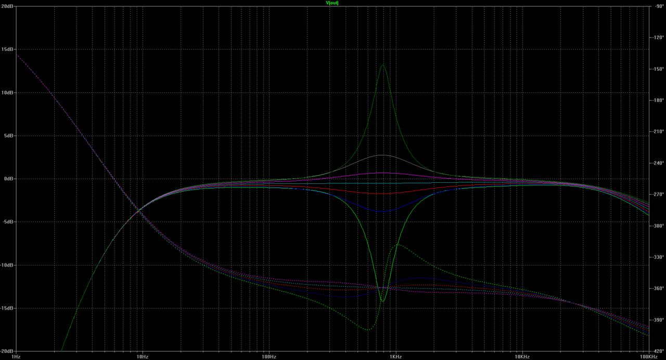Click the -420° phase axis label
This screenshot has width=666, height=360.
point(659,351)
